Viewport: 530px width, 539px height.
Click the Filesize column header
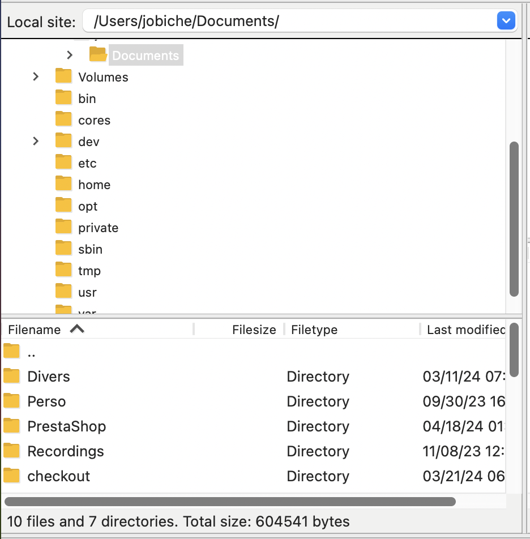254,330
